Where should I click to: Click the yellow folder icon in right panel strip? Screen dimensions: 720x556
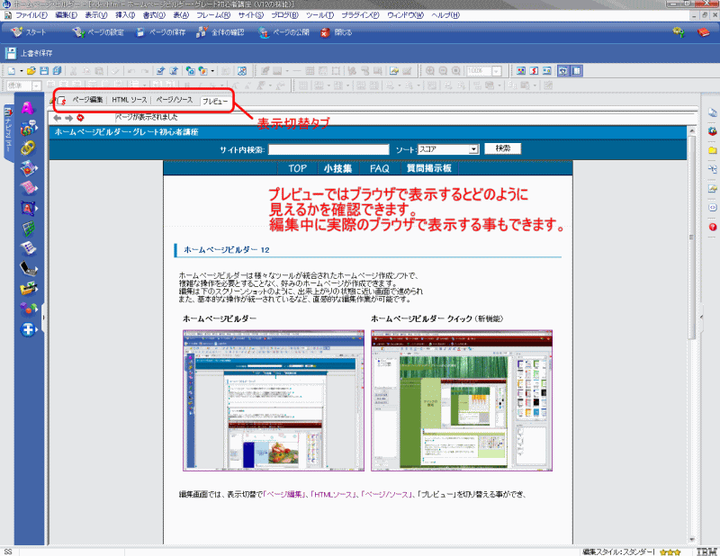pyautogui.click(x=712, y=150)
